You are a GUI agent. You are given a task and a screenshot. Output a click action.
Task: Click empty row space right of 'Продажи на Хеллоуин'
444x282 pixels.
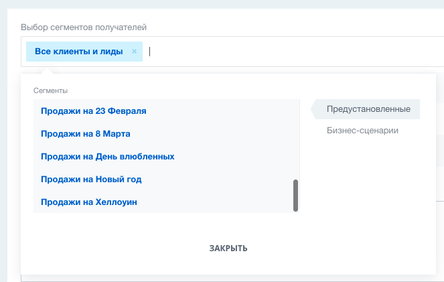[x=215, y=202]
